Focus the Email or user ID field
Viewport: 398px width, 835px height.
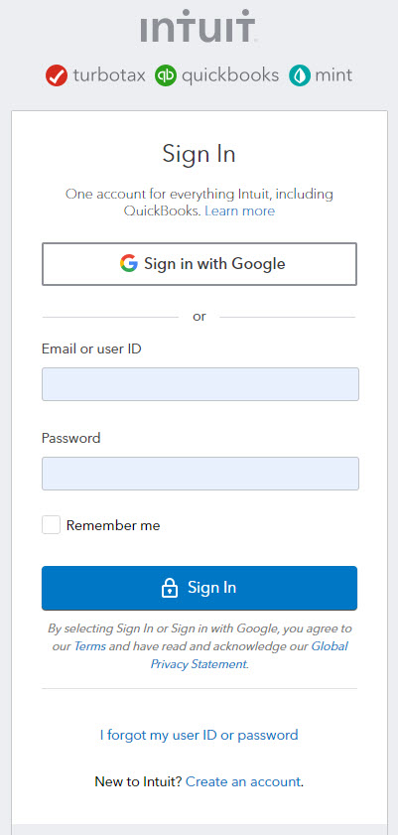pyautogui.click(x=200, y=384)
